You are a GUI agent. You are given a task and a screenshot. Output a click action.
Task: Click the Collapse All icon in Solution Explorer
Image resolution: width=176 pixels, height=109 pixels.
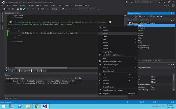tap(151, 16)
